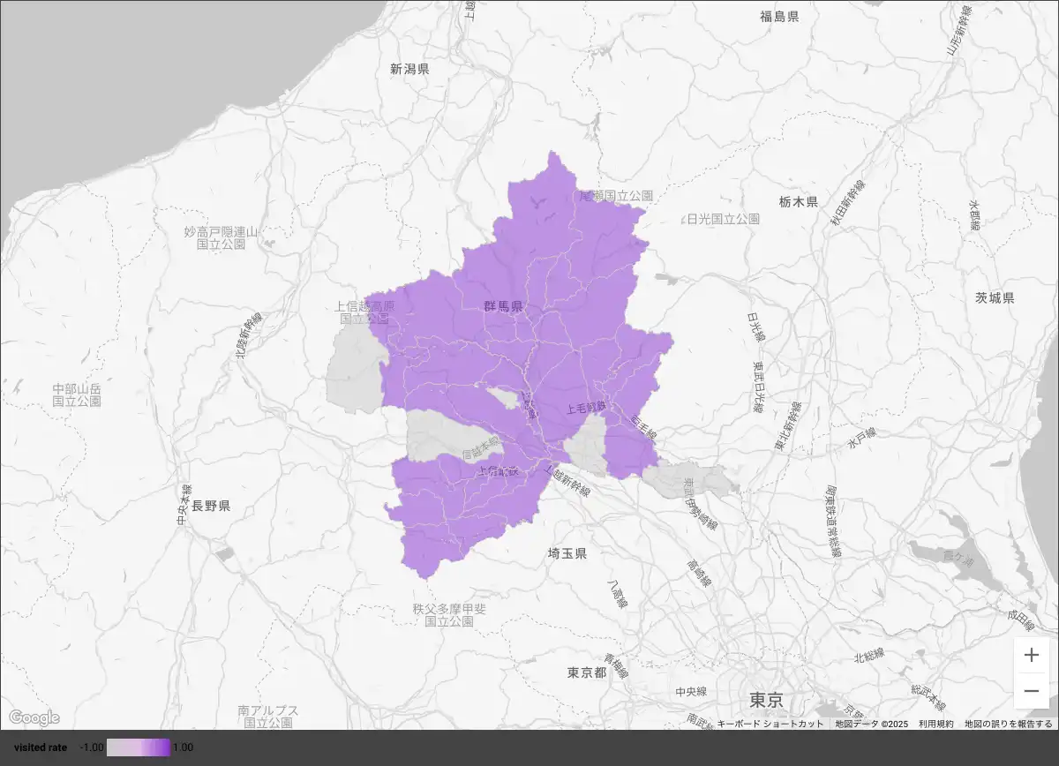Click the 新潟県 prefecture label

click(x=409, y=68)
